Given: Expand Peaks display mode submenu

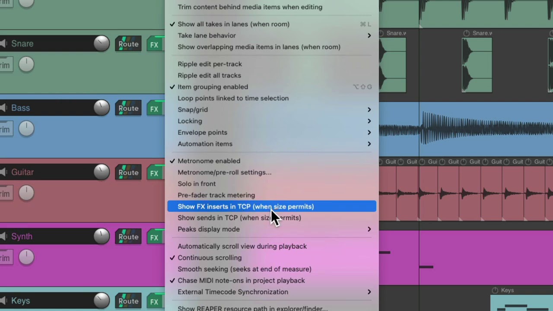Looking at the screenshot, I should click(272, 229).
